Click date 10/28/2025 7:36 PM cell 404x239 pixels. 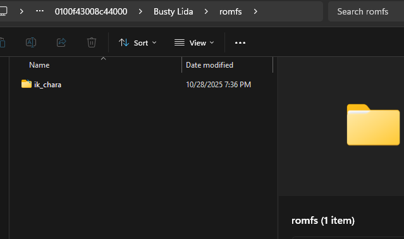[x=218, y=85]
